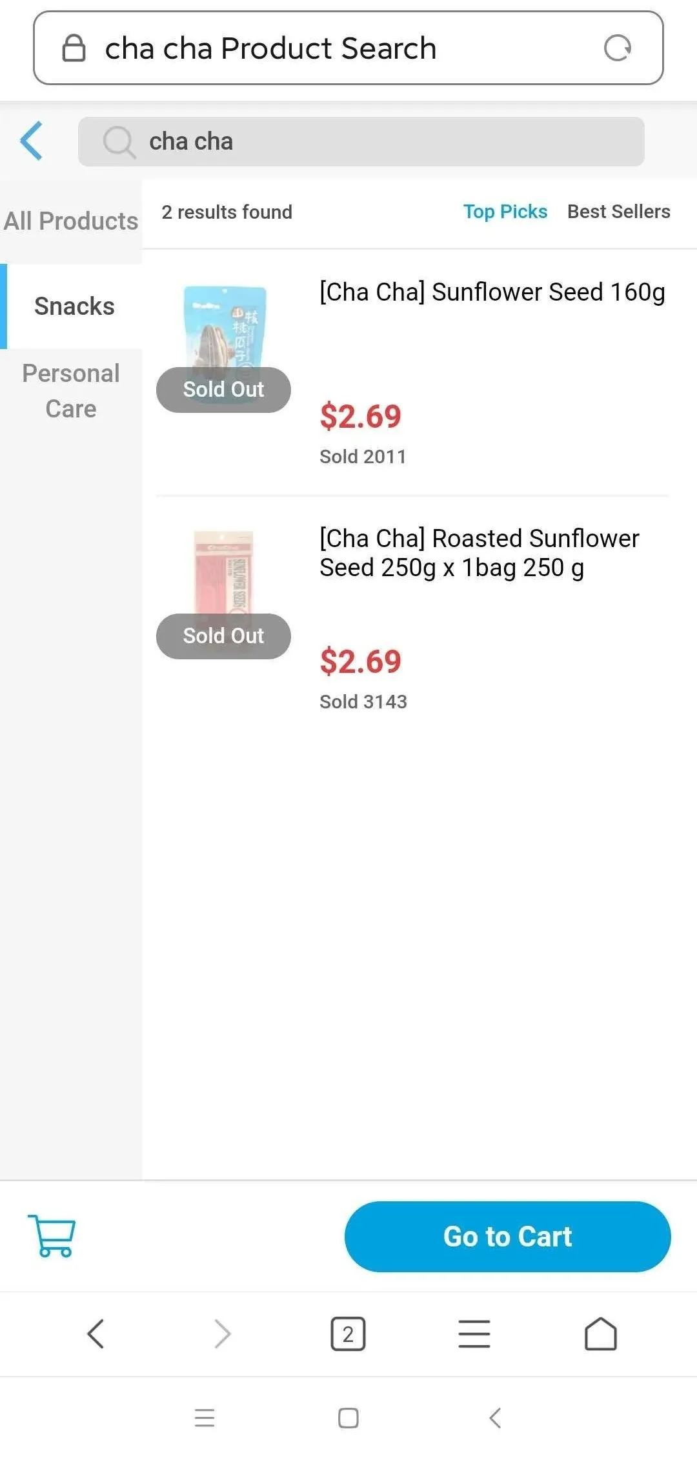Show All Products category

[x=71, y=221]
